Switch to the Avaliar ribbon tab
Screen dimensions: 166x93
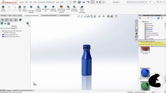click(20, 16)
